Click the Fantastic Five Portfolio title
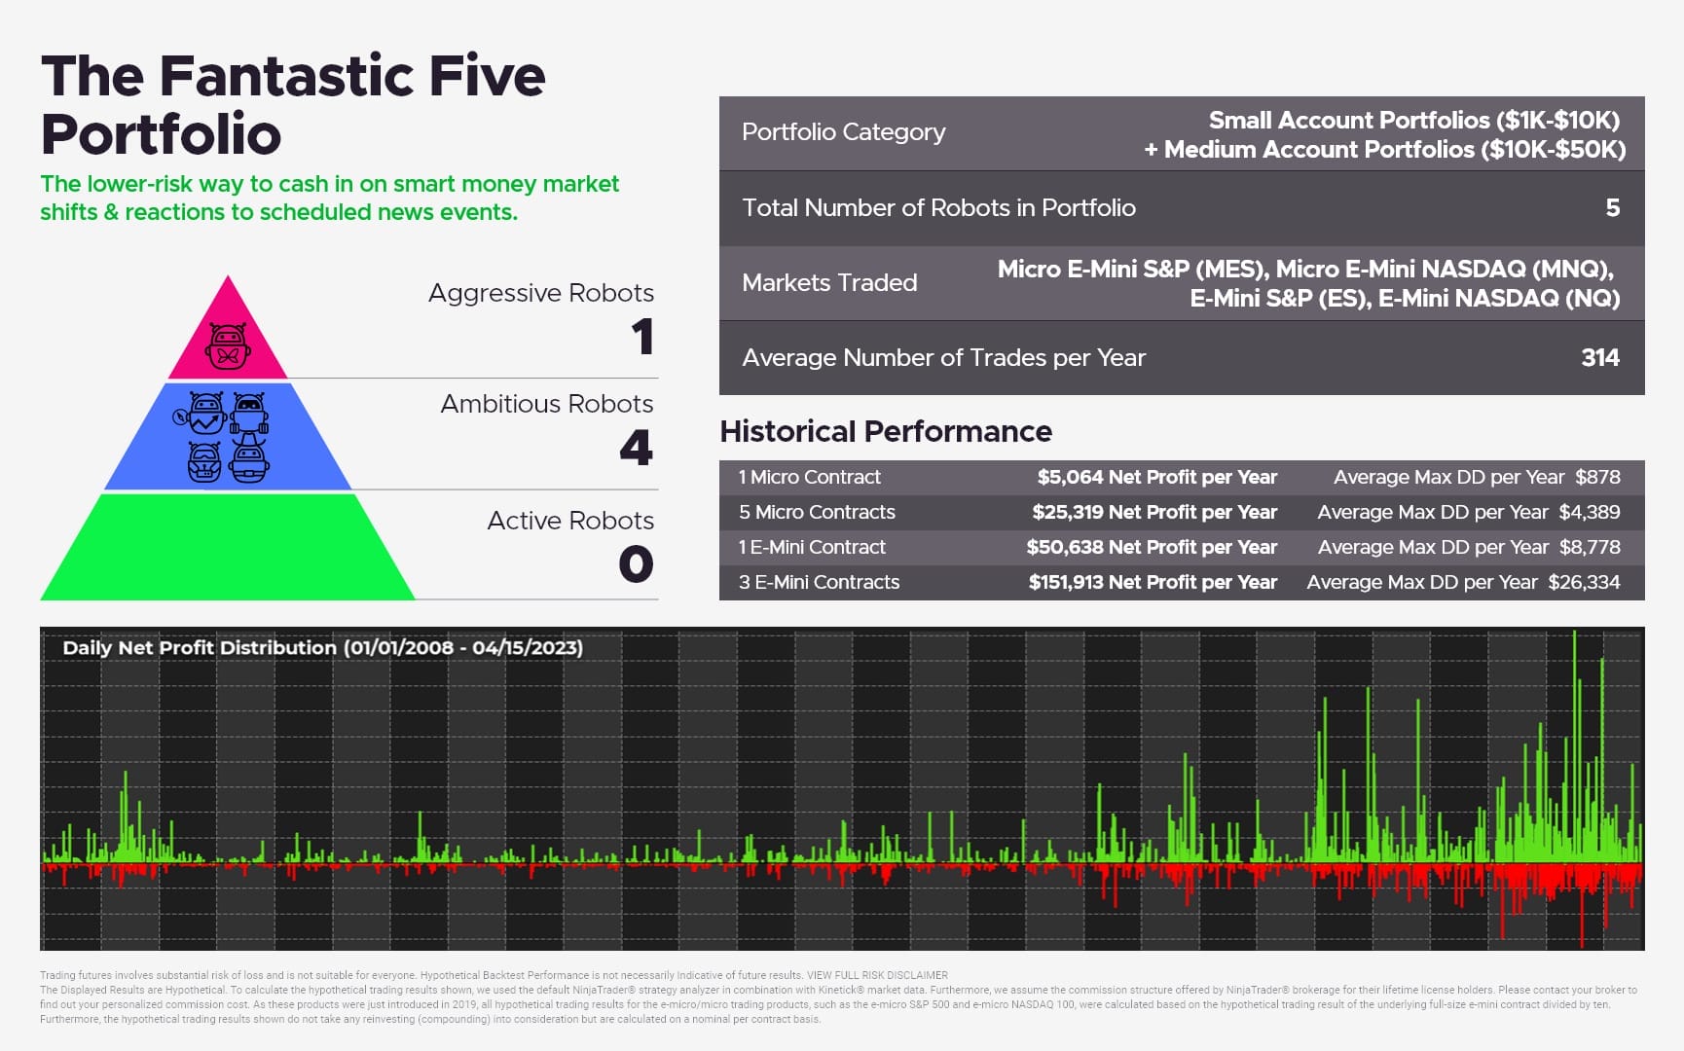The height and width of the screenshot is (1051, 1684). tap(292, 102)
